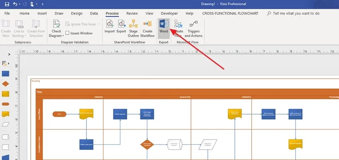Select the orange Title band of the flowchart
The width and height of the screenshot is (339, 160).
187,92
